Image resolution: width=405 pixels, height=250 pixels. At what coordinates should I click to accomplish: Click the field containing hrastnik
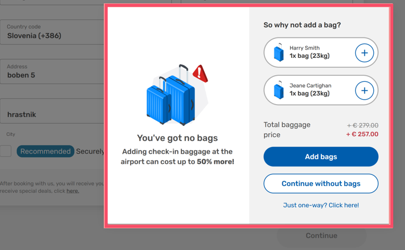(x=53, y=114)
